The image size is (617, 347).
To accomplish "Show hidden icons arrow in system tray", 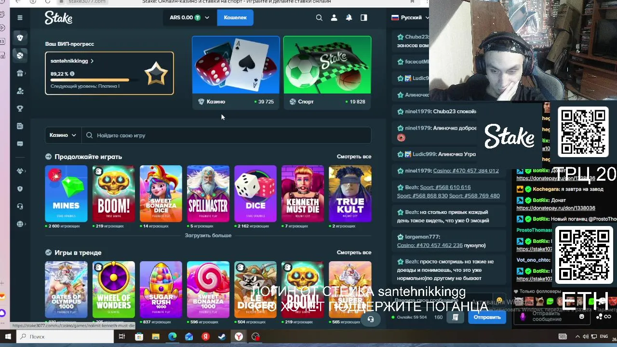I will click(x=578, y=337).
